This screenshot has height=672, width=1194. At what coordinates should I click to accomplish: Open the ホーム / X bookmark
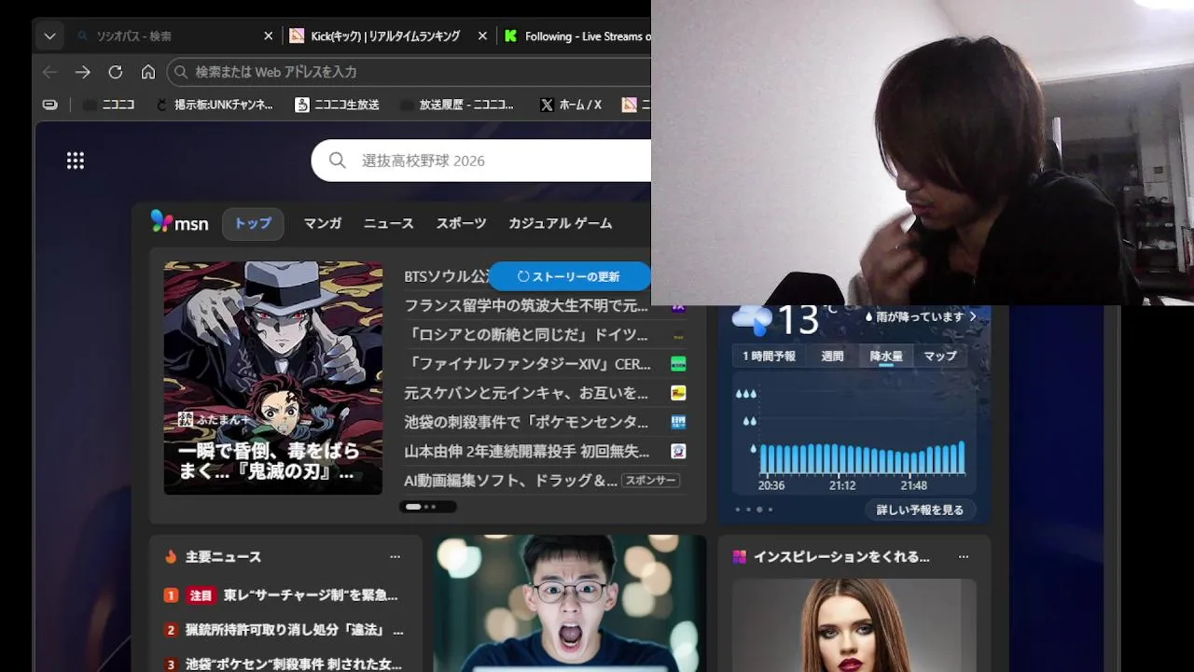571,105
